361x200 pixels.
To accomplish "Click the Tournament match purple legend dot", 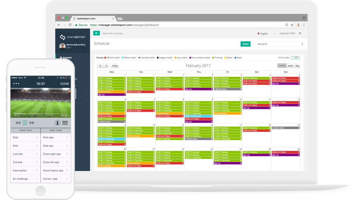I will 190,58.
